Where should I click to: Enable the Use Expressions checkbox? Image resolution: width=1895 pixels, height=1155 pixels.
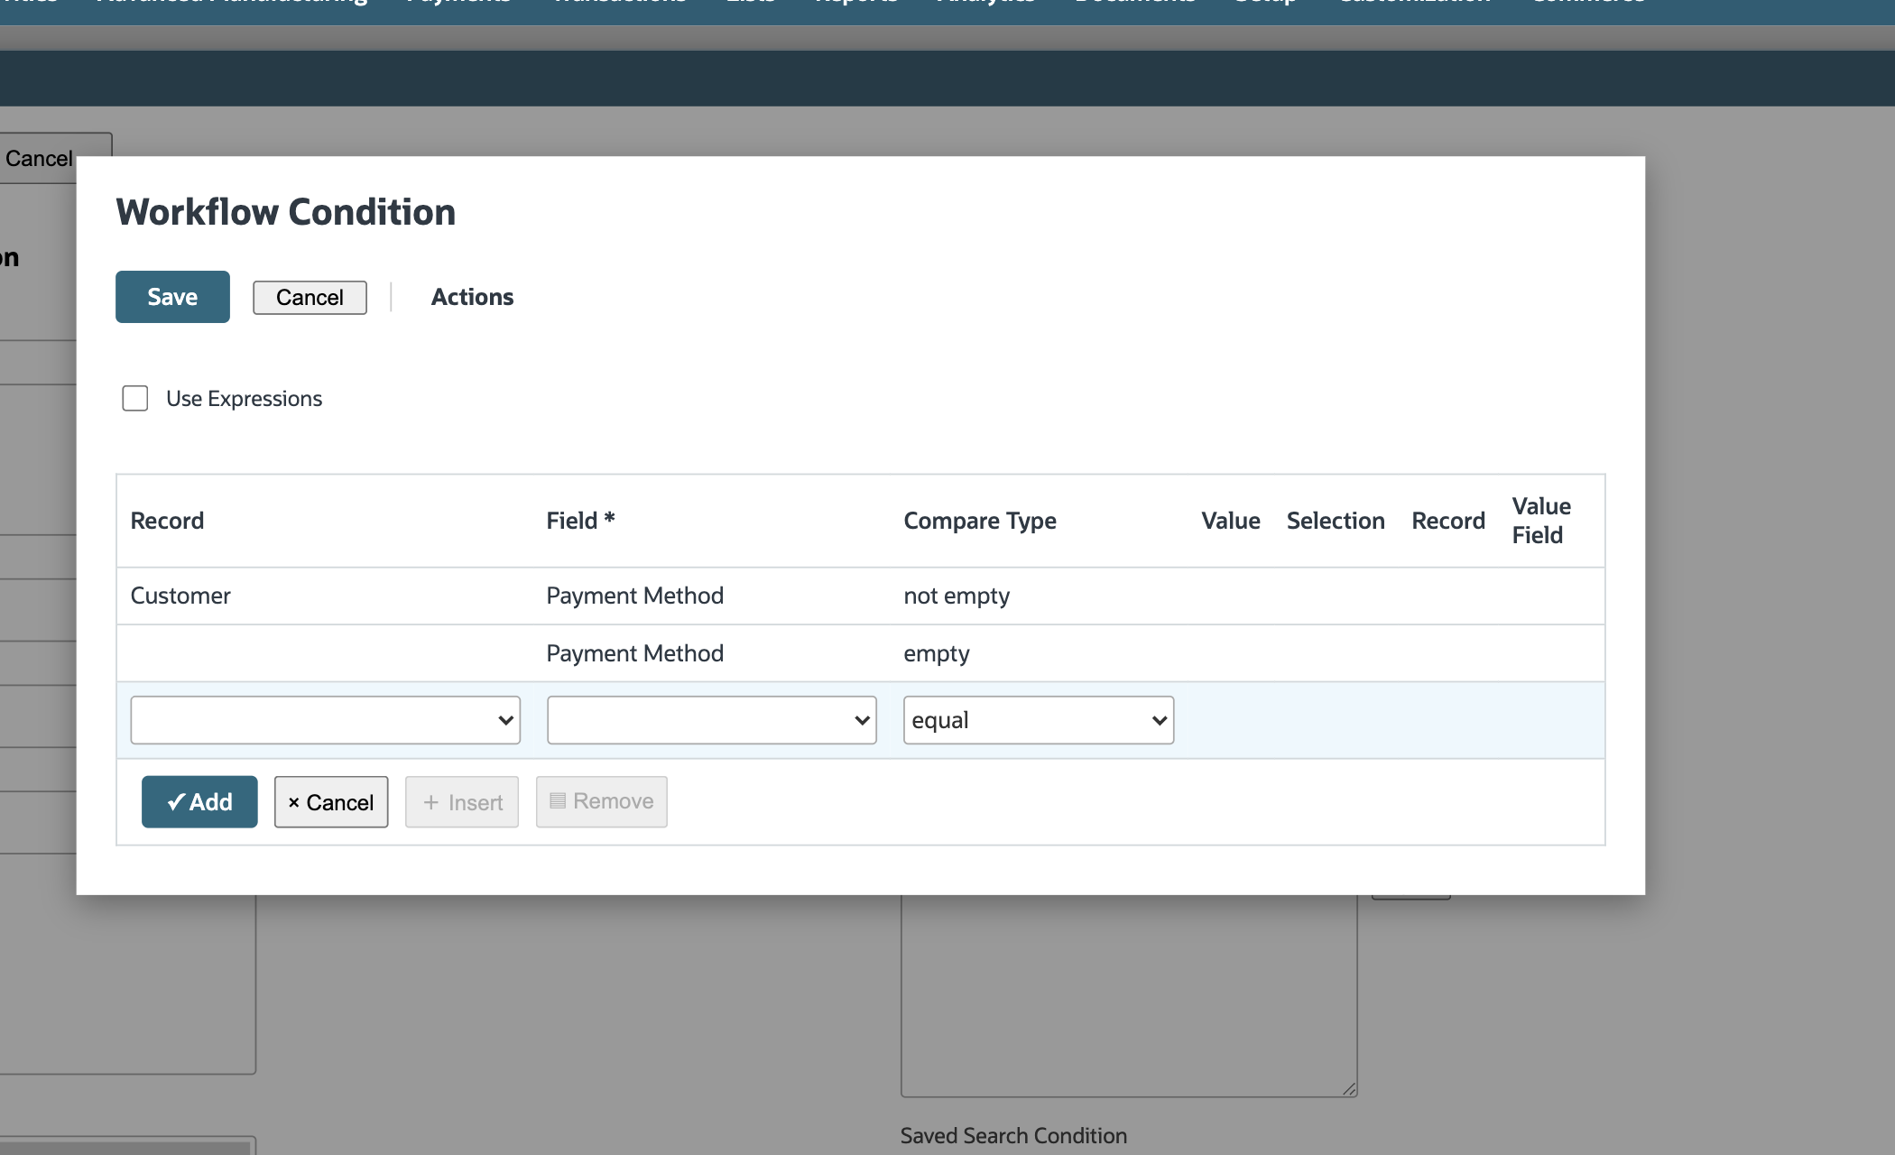pos(135,398)
